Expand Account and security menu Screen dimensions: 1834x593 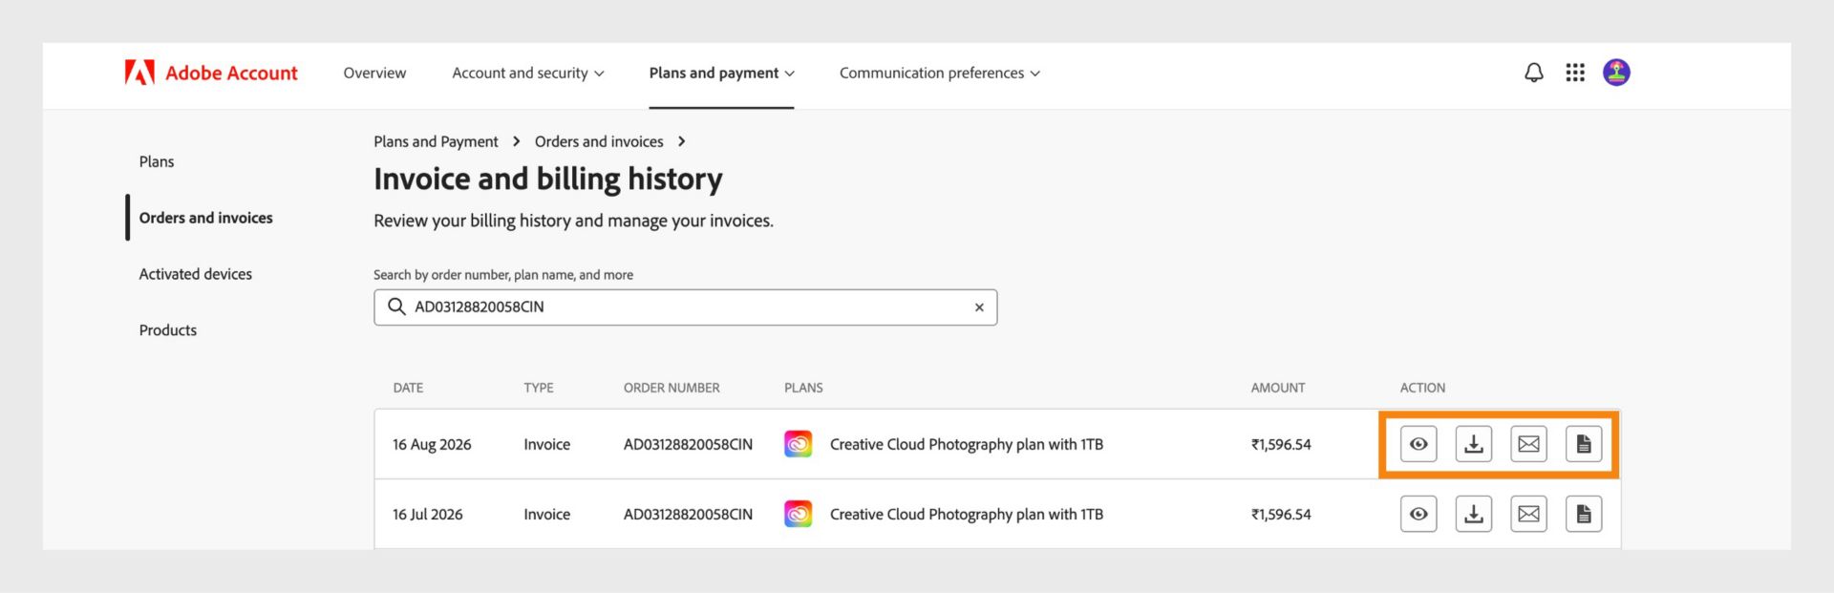coord(528,73)
